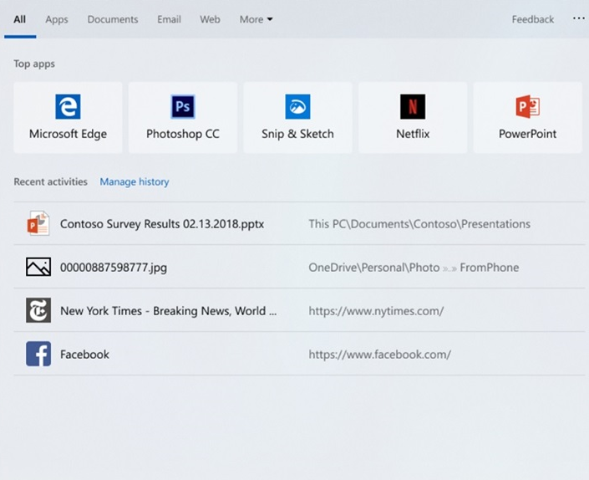
Task: Click the New York Times site icon
Action: click(38, 311)
